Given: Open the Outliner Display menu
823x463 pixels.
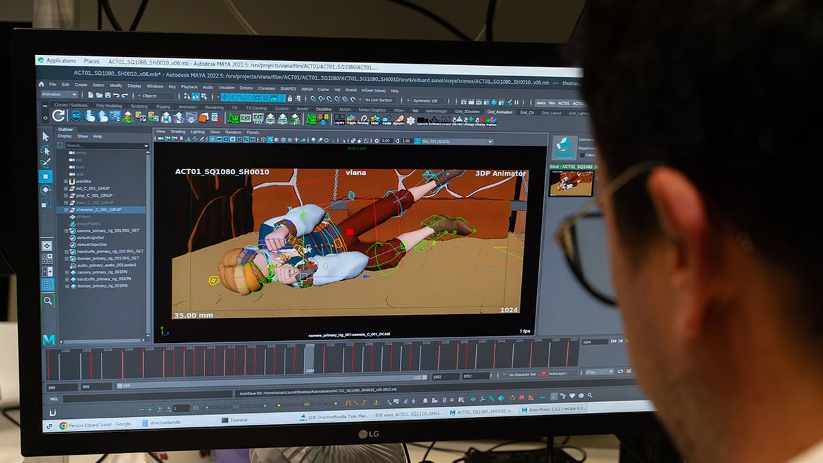Looking at the screenshot, I should point(64,136).
